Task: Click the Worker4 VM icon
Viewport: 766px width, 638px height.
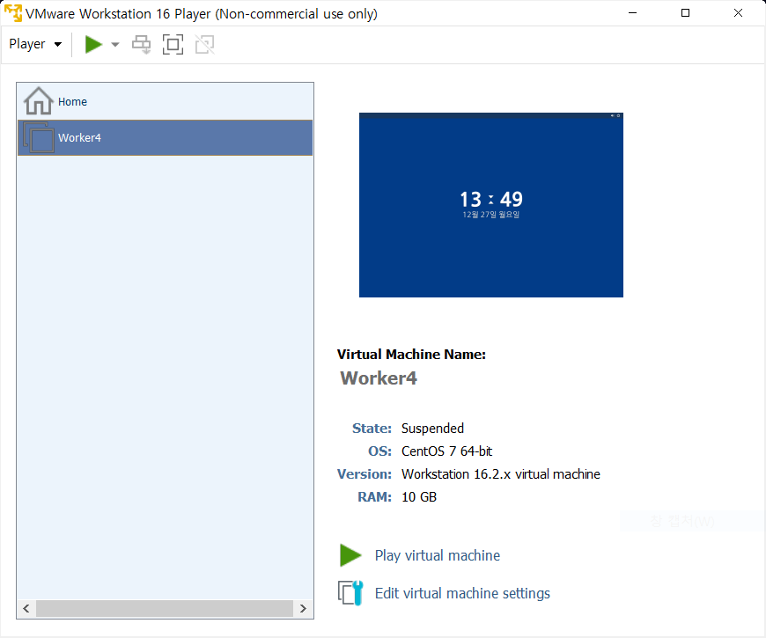Action: coord(39,138)
